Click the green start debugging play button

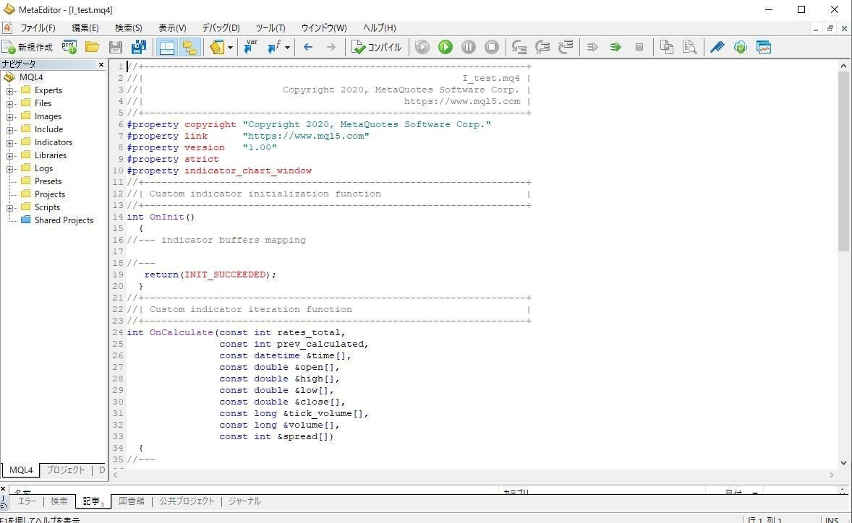pyautogui.click(x=446, y=47)
